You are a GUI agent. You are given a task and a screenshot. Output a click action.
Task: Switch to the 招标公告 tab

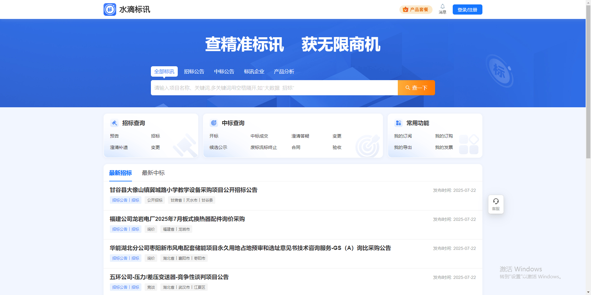[x=194, y=71]
